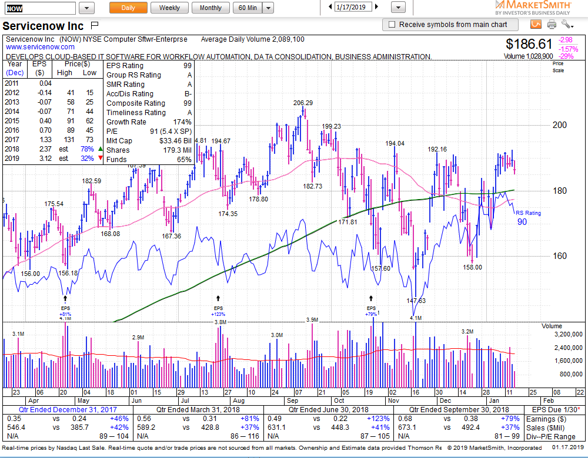
Task: Click the EPS Rating row value 99
Action: [x=188, y=66]
